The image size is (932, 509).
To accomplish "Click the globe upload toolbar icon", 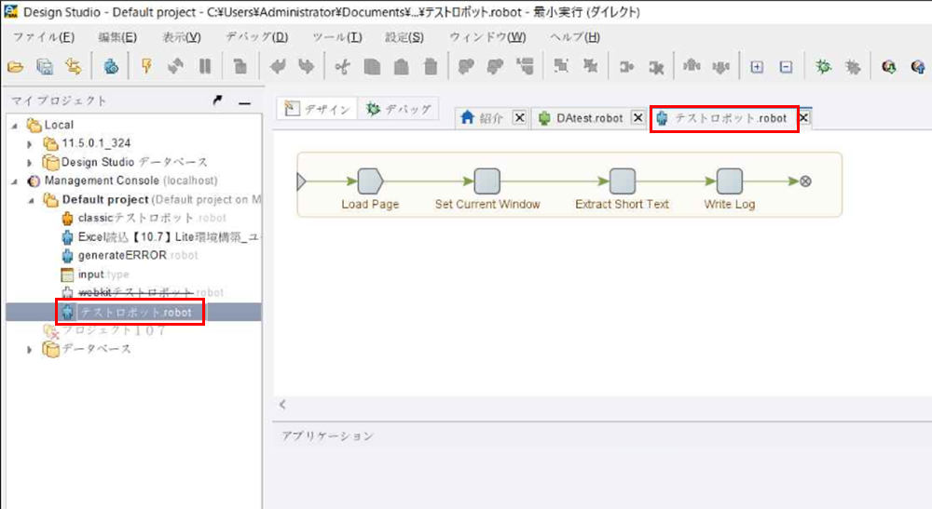I will 918,66.
